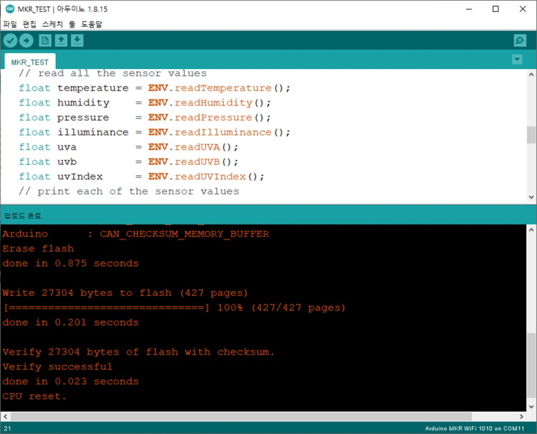Click the 'Erase flash' console line

click(38, 248)
